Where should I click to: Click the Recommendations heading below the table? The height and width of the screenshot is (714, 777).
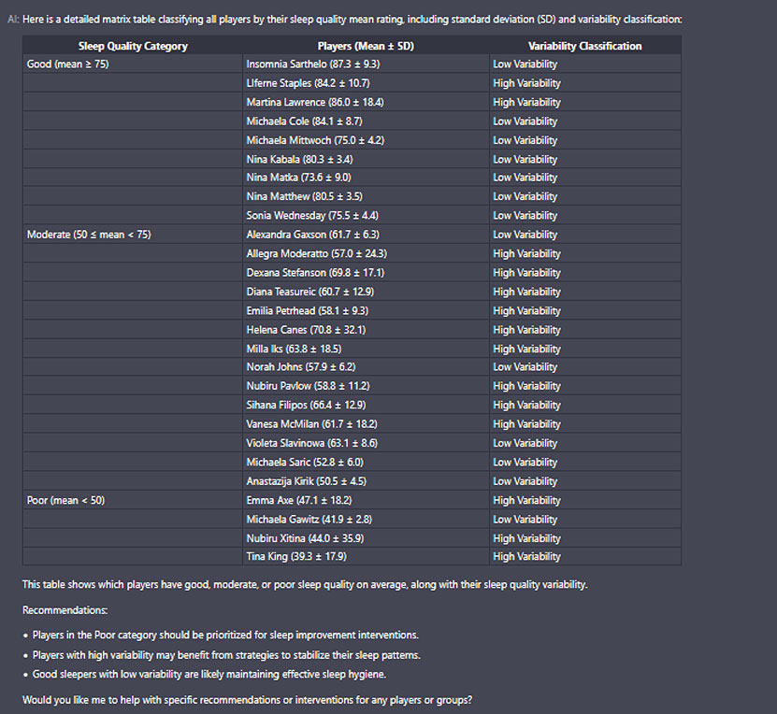point(65,610)
